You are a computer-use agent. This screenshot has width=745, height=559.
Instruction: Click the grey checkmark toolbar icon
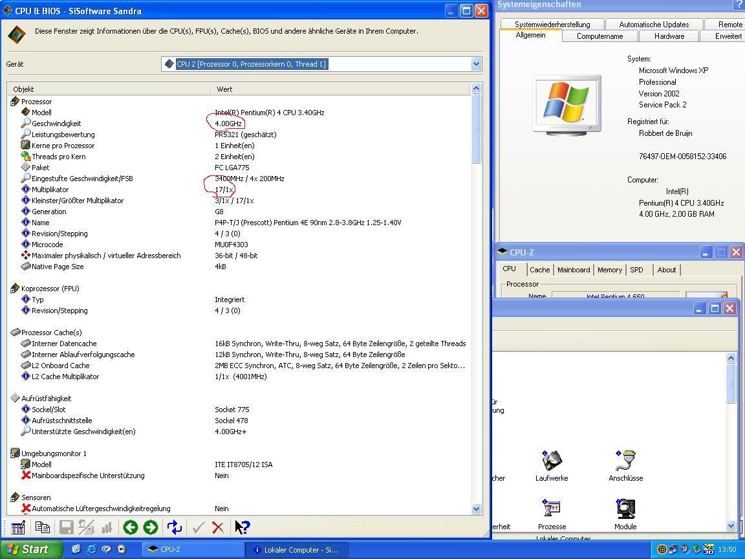tap(198, 527)
